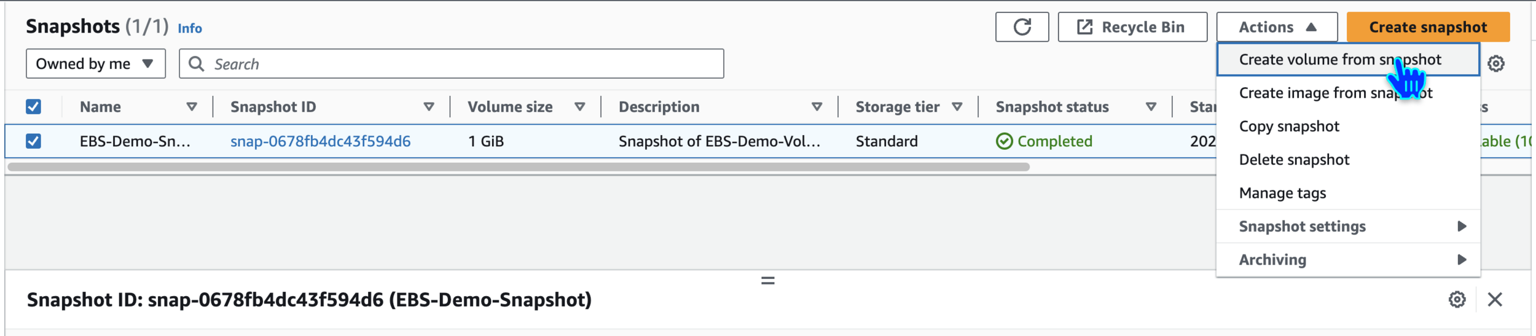Expand the Snapshot settings submenu
The image size is (1536, 336).
coord(1348,227)
